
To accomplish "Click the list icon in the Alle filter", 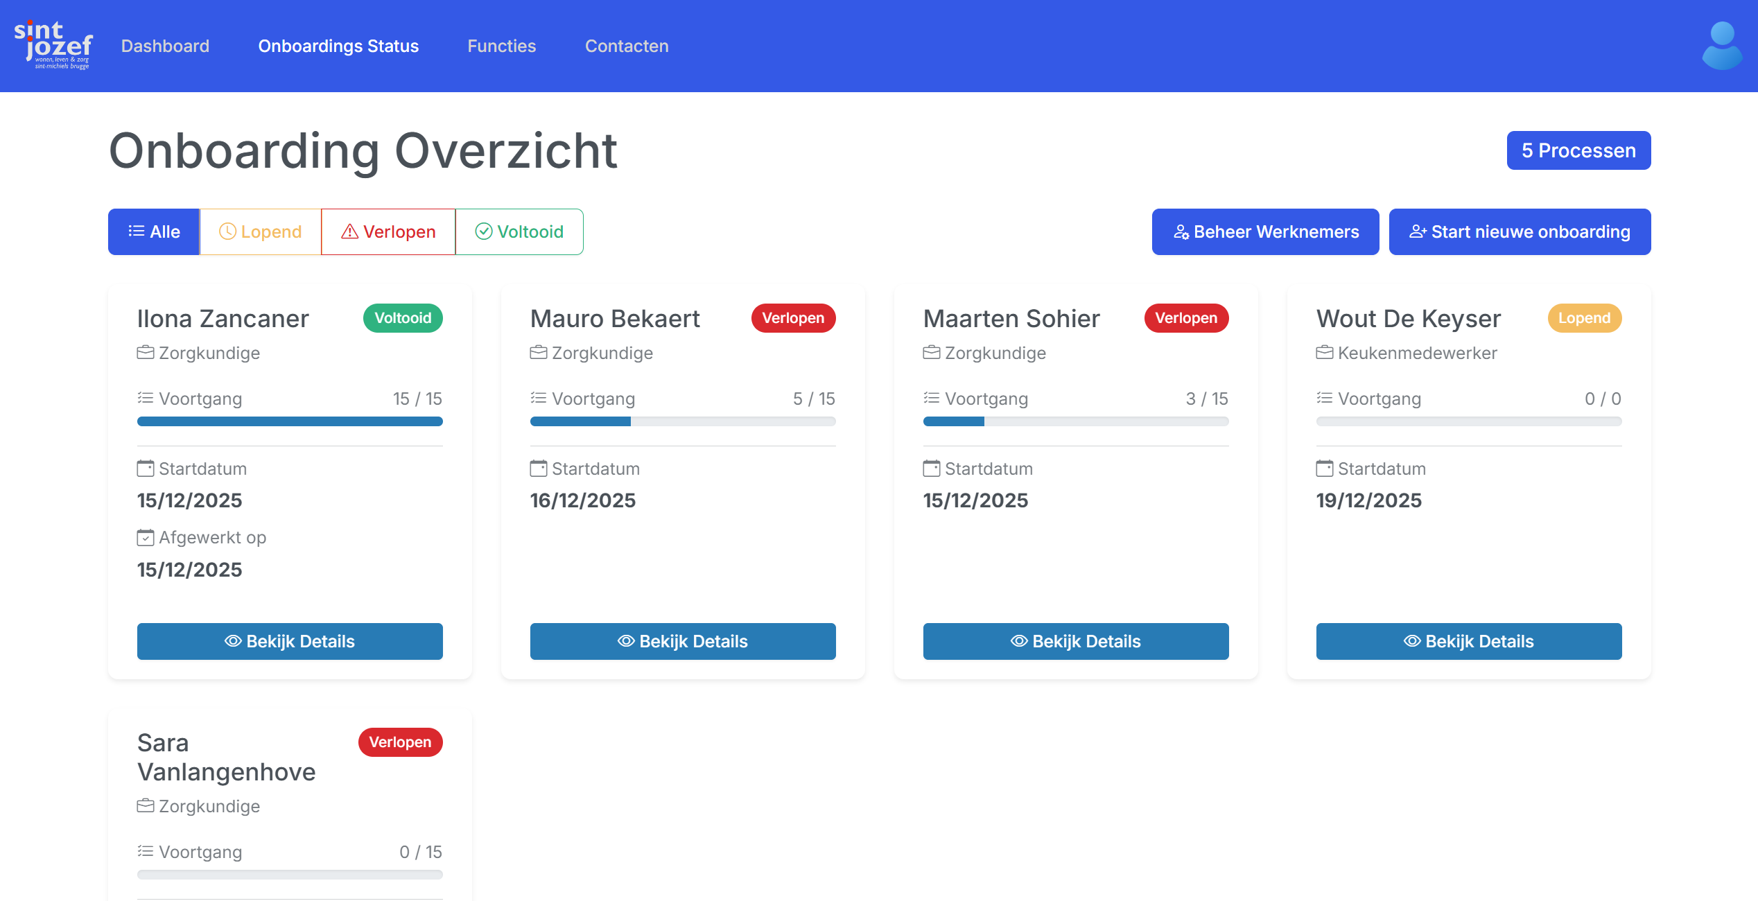I will (136, 231).
